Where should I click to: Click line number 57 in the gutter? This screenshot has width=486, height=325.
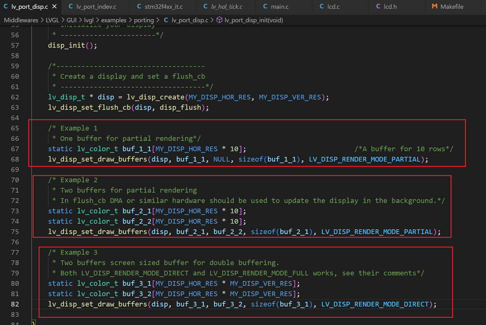click(x=15, y=45)
